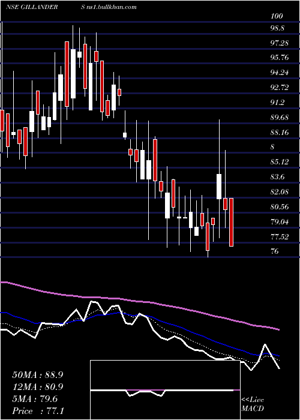The image size is (300, 420).
Task: Select the 95.76 price axis label
Action: 280,58
